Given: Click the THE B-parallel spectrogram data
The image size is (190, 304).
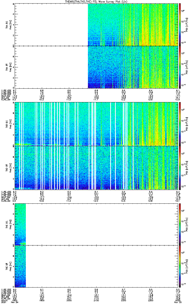Looking at the screenshot, I should pos(20,266).
